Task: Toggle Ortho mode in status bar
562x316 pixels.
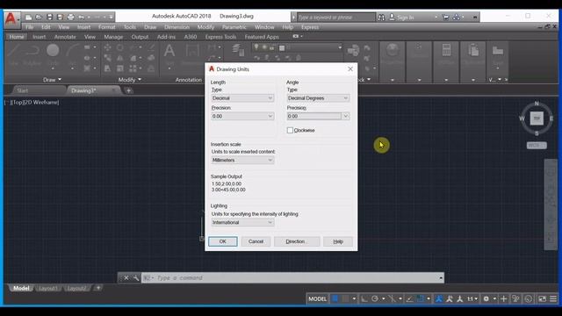Action: coord(364,298)
